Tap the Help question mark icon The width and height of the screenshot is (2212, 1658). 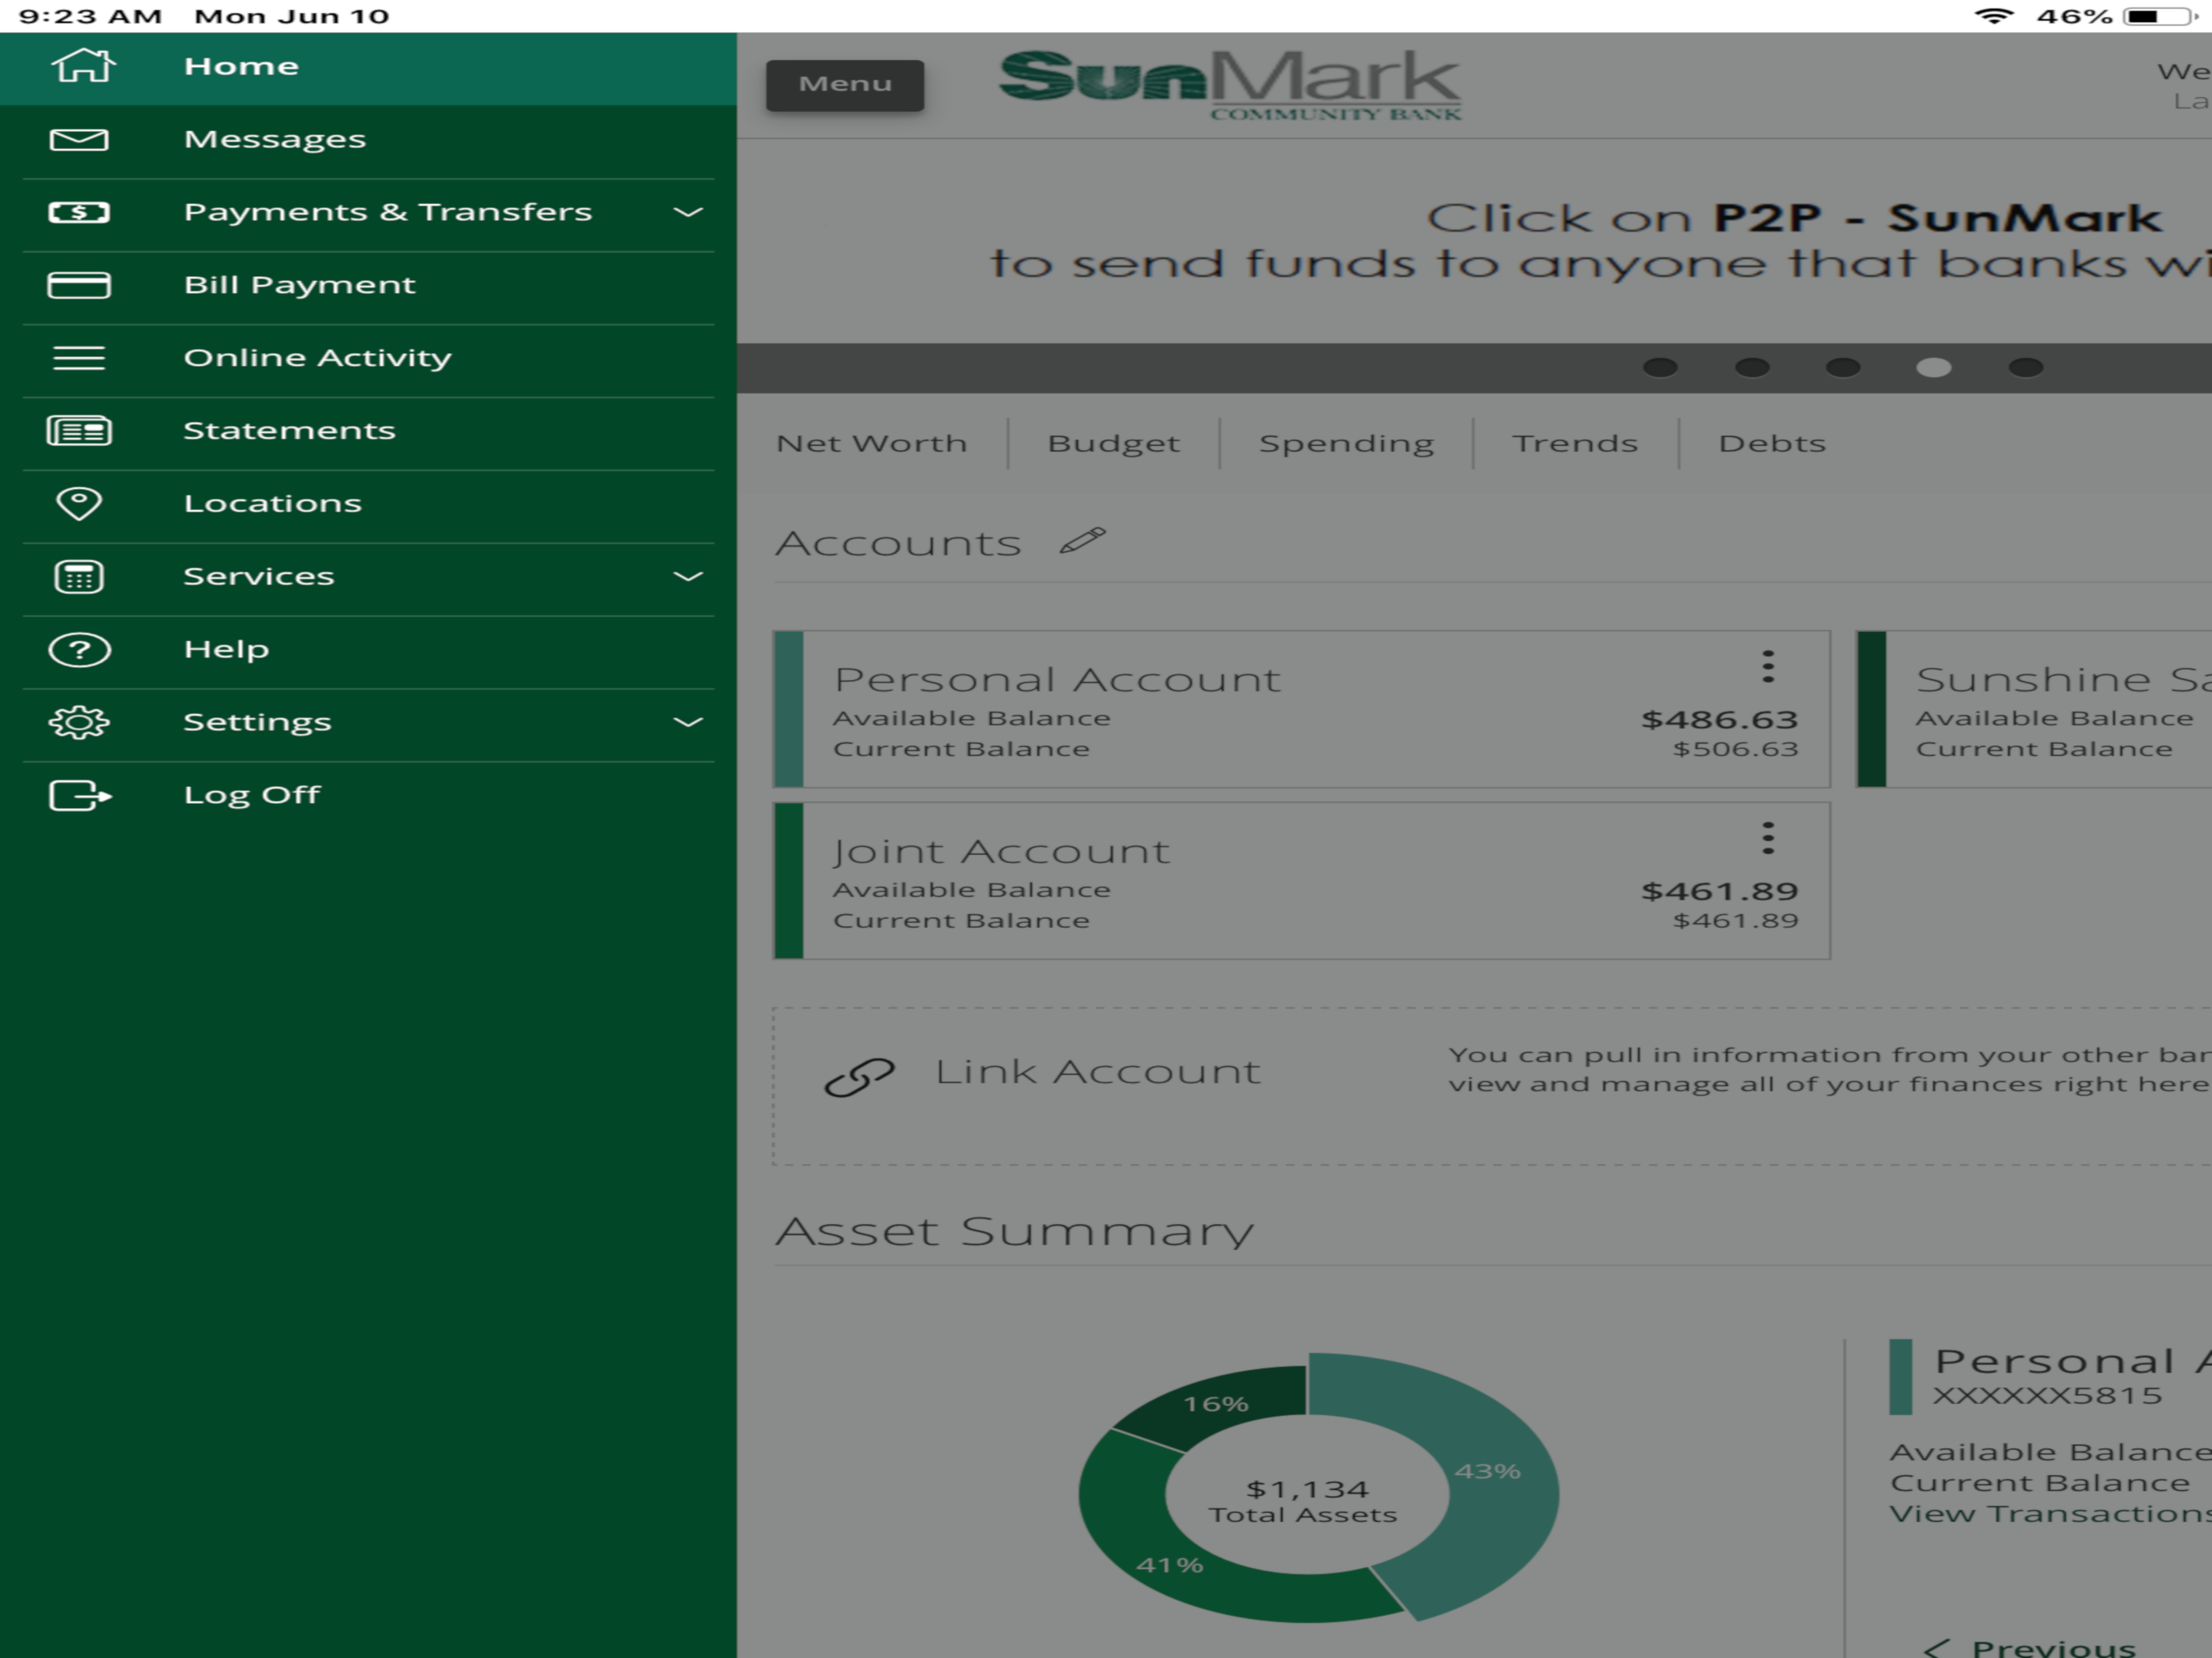(x=79, y=650)
